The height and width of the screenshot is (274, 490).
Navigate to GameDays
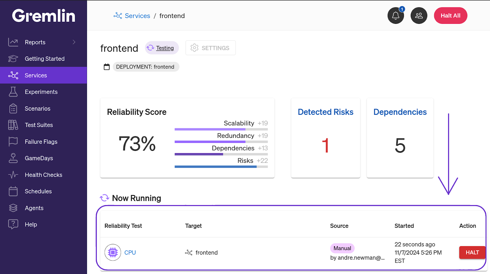pos(43,158)
